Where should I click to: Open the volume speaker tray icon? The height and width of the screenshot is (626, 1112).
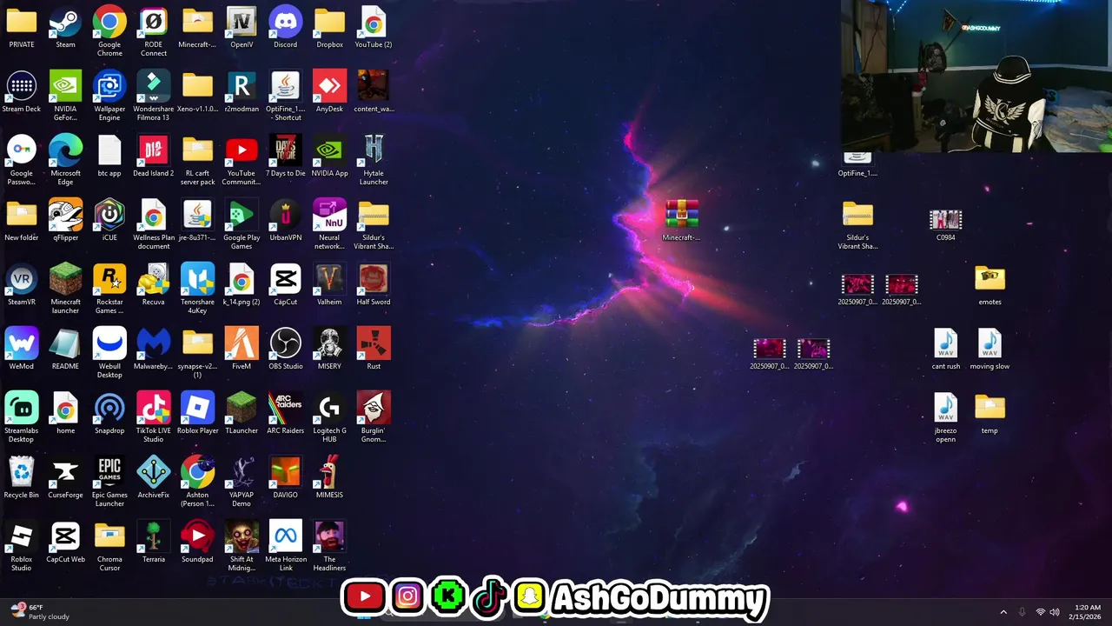point(1055,612)
